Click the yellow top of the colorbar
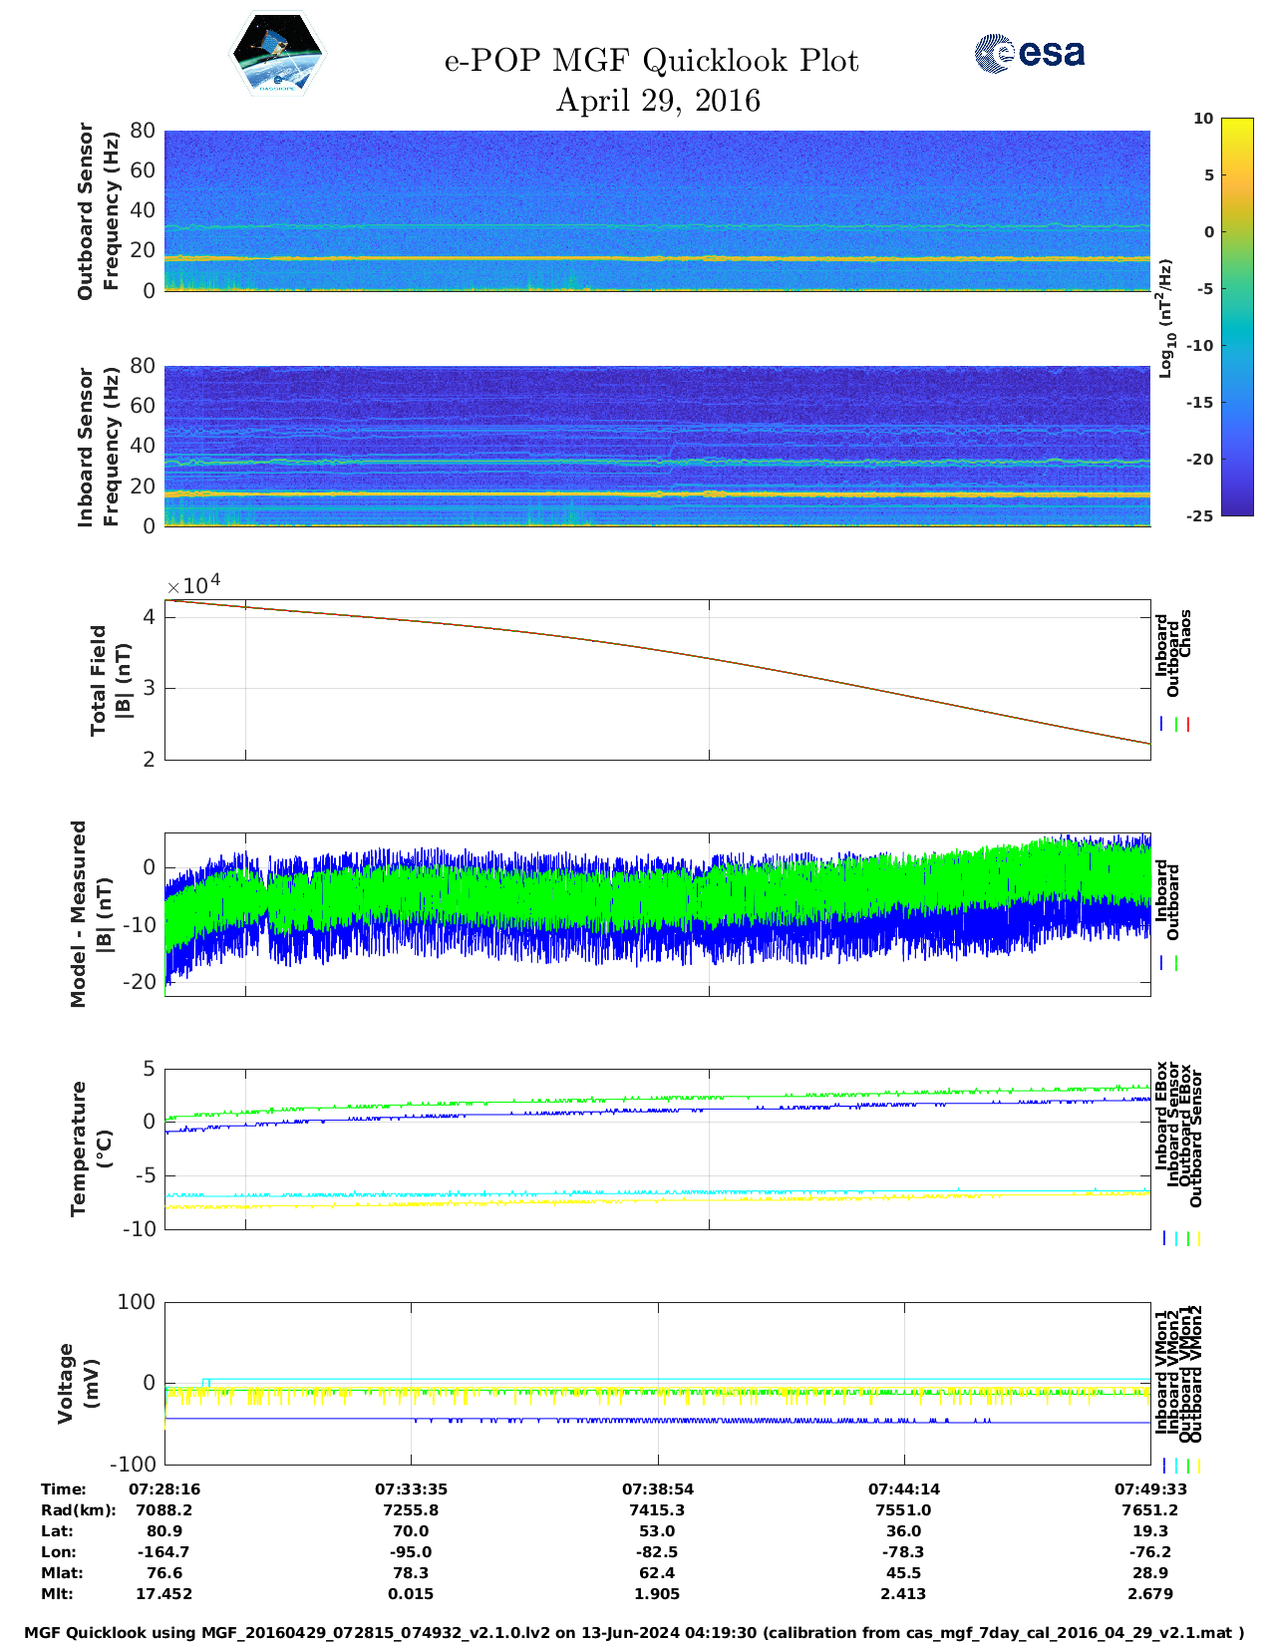The width and height of the screenshot is (1271, 1645). click(1237, 125)
